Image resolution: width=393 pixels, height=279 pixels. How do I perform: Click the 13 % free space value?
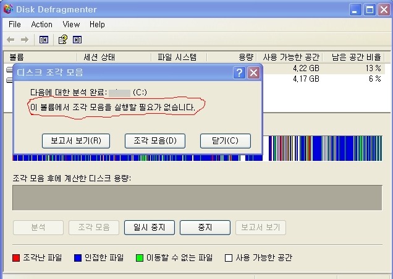[x=373, y=68]
